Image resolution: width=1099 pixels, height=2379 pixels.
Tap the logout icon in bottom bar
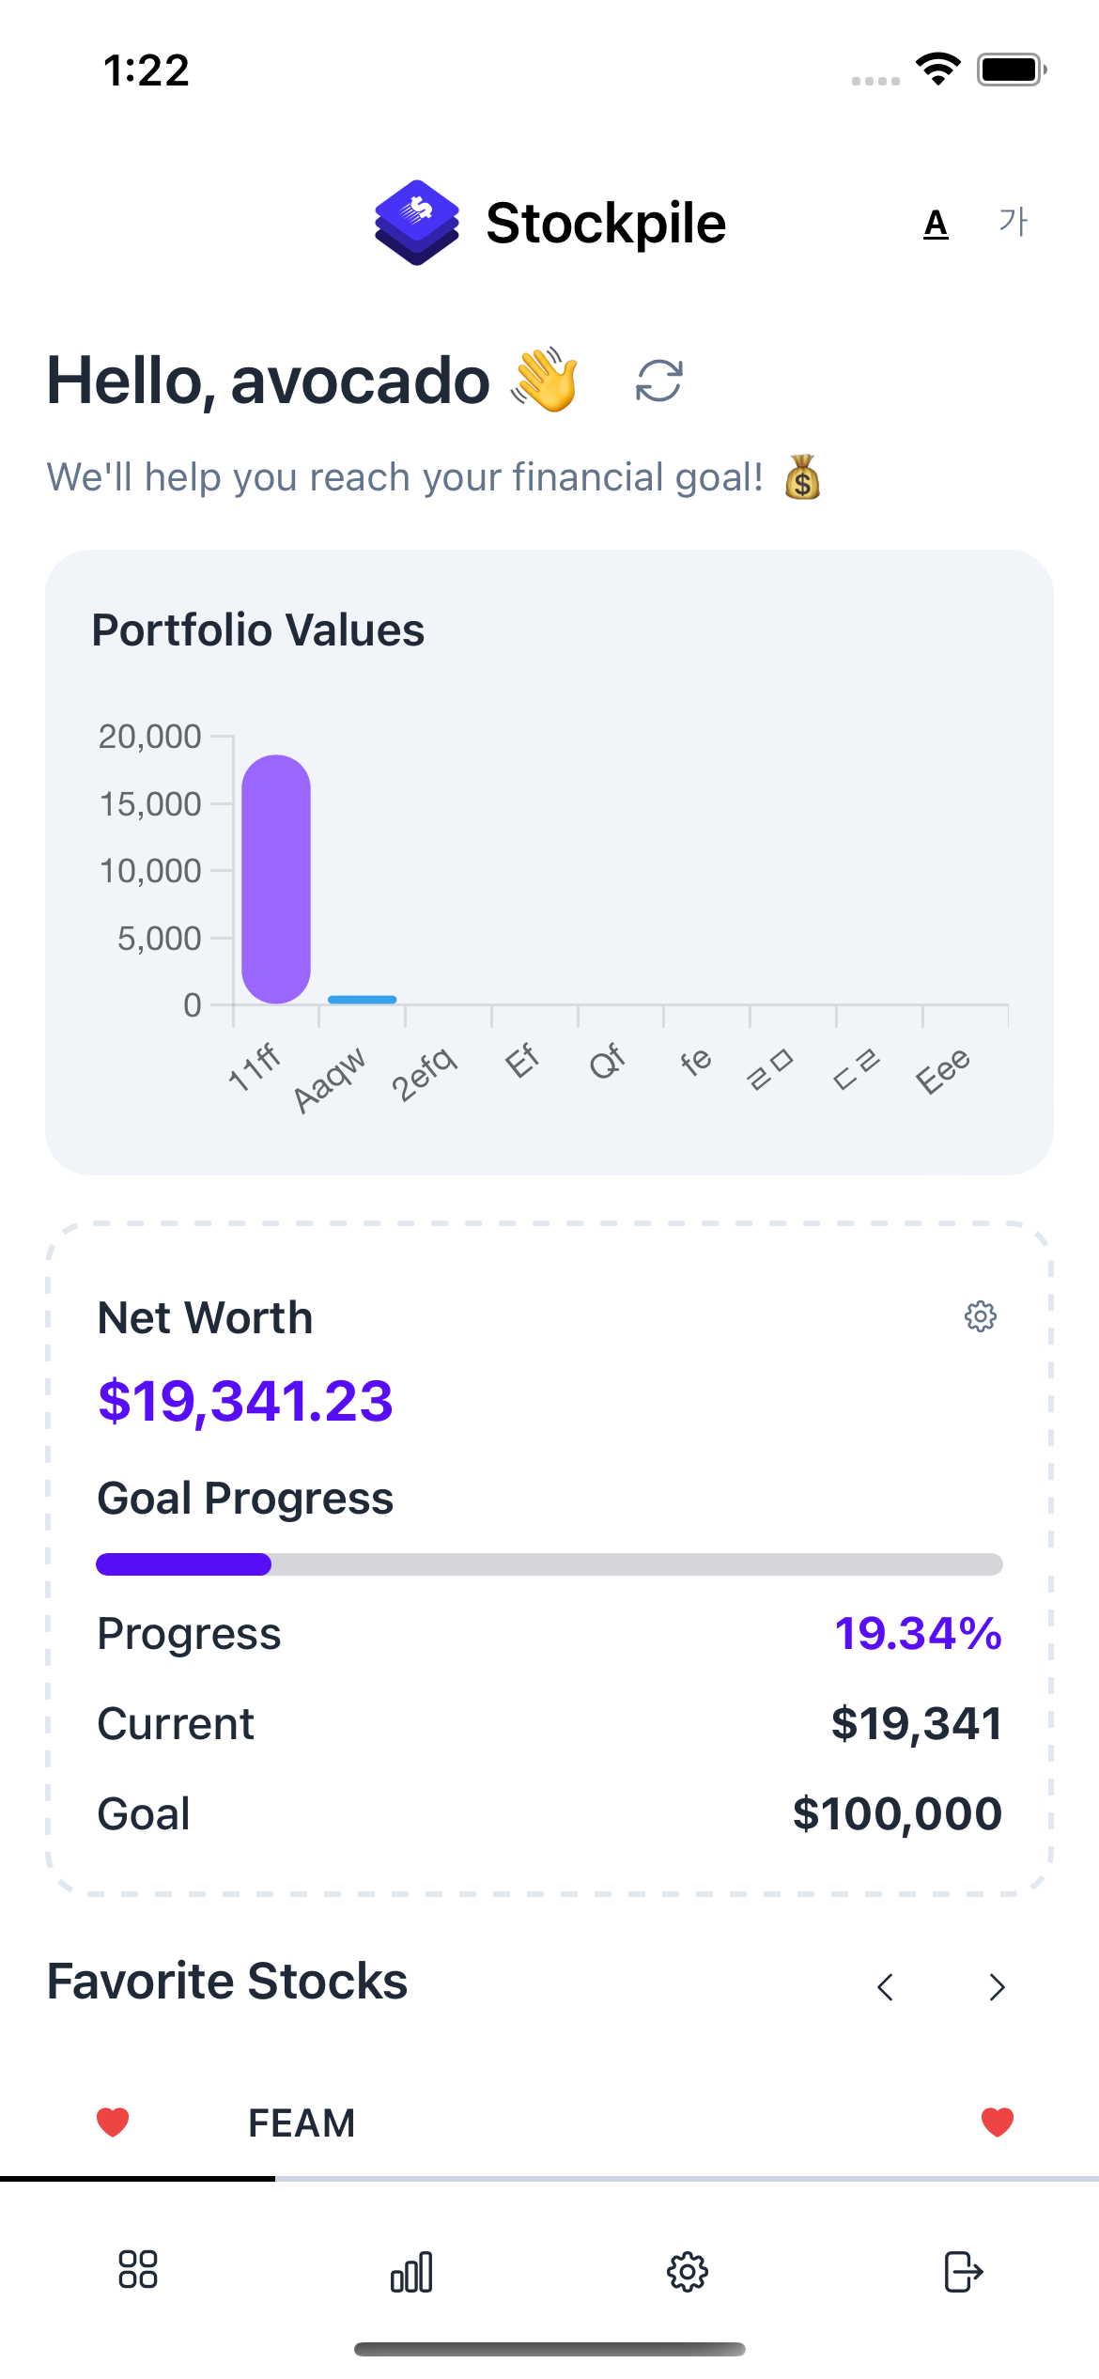click(x=963, y=2272)
